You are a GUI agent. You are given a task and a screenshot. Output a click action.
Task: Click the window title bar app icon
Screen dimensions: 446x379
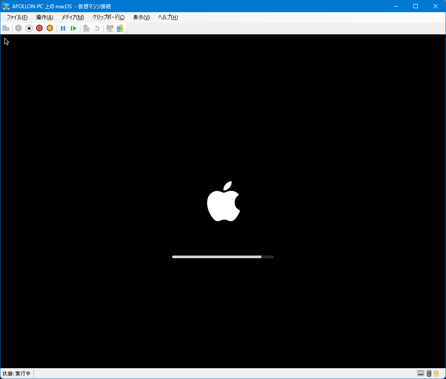point(6,6)
